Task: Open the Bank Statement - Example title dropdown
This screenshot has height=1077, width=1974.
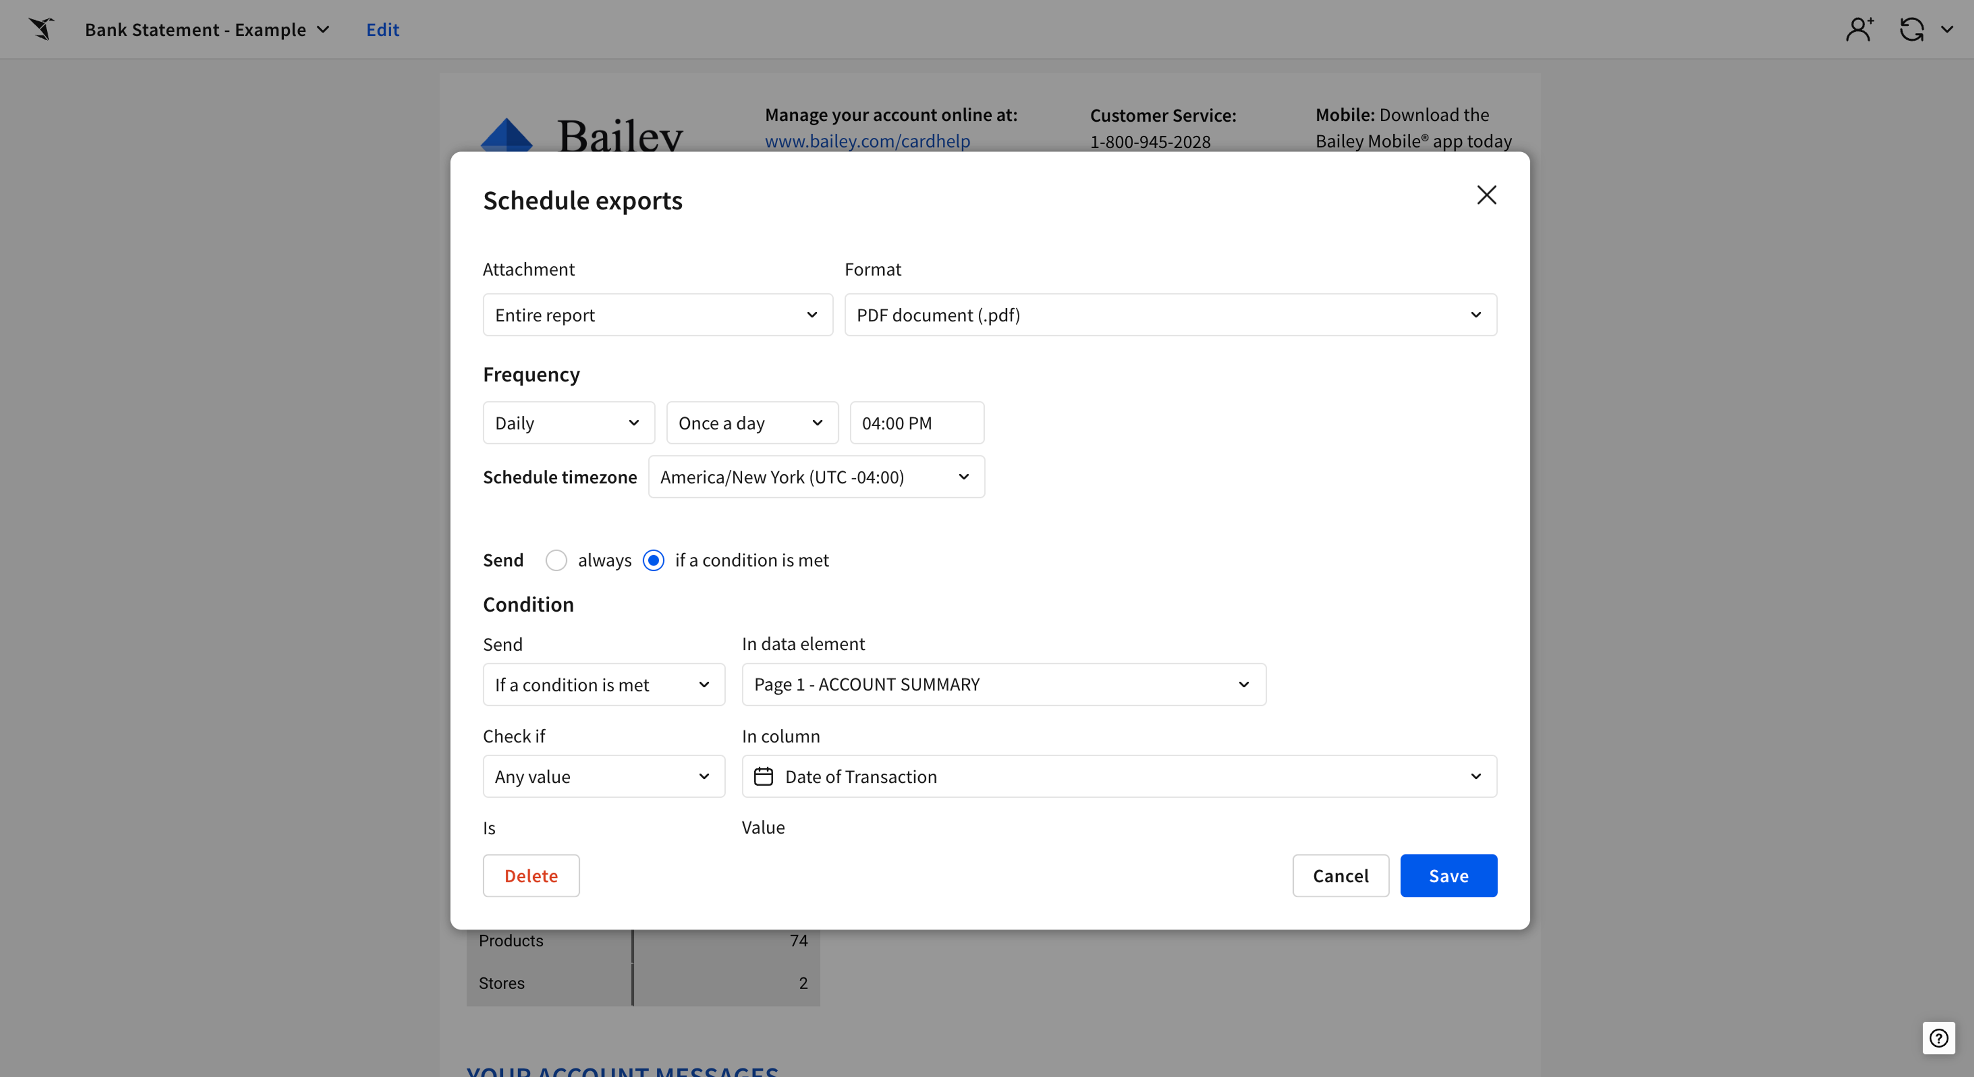Action: pos(207,29)
